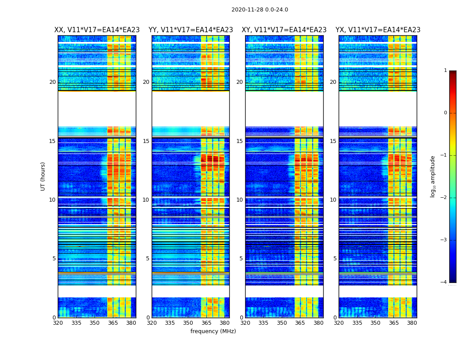Click the 20 hour tick of YX panel
The image size is (463, 353).
pyautogui.click(x=333, y=82)
